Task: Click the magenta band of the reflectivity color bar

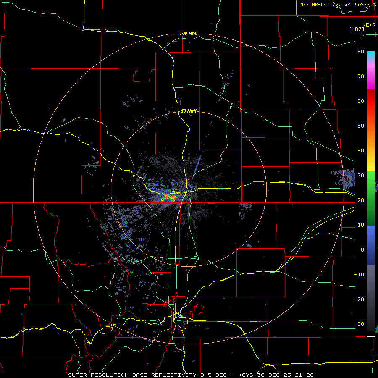Action: (x=371, y=77)
